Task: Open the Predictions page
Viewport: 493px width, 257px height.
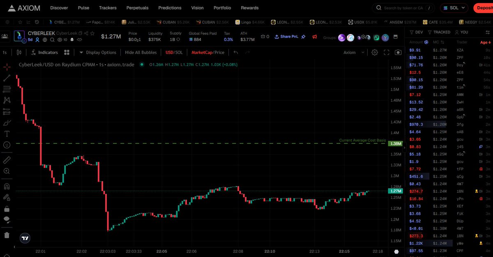Action: pos(170,8)
